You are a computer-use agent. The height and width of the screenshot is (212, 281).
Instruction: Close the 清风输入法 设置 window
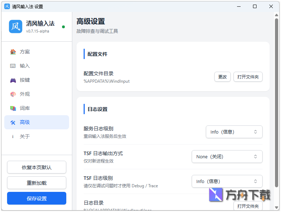tap(271, 6)
